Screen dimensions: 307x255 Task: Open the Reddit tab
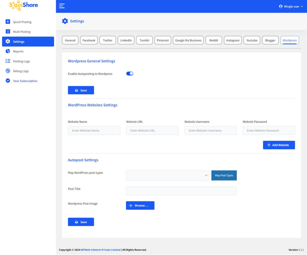(214, 40)
